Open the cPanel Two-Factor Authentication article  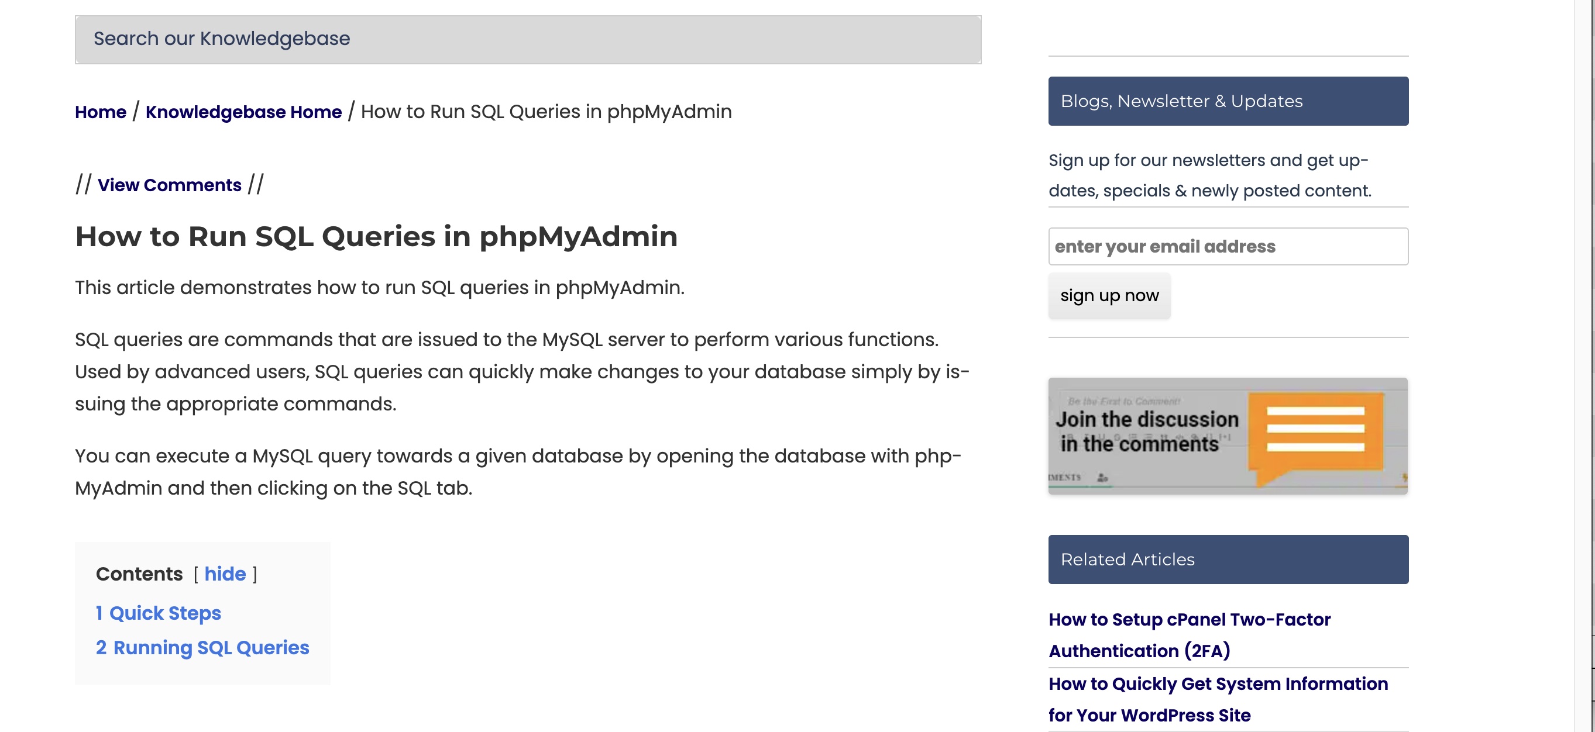pos(1189,635)
